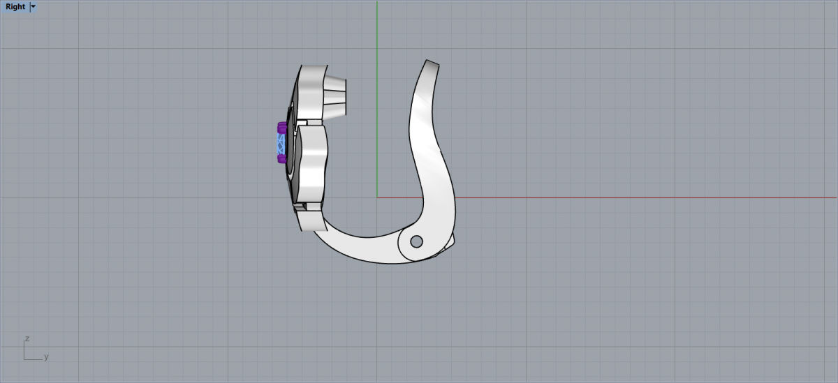Click the y label on the axes icon

click(x=46, y=357)
